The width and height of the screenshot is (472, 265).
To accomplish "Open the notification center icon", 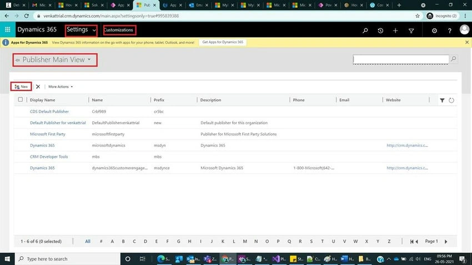I will click(463, 259).
